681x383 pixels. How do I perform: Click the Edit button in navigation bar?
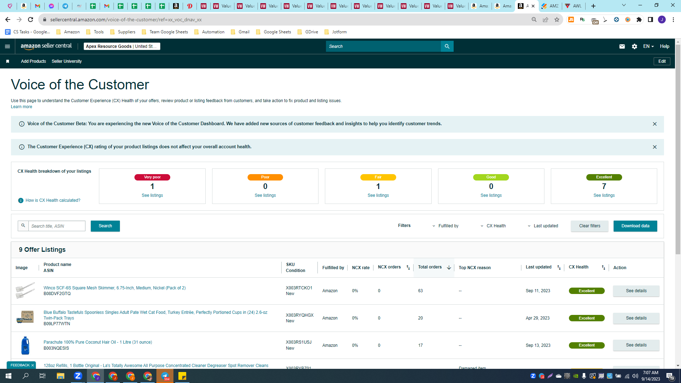coord(662,61)
